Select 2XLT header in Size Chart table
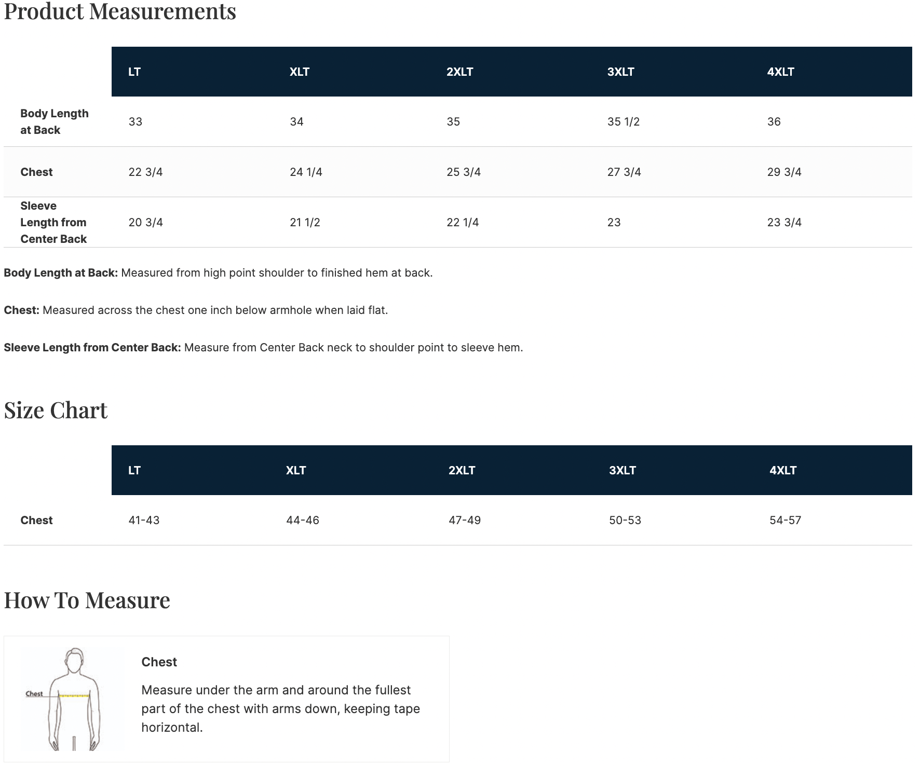 pyautogui.click(x=462, y=470)
